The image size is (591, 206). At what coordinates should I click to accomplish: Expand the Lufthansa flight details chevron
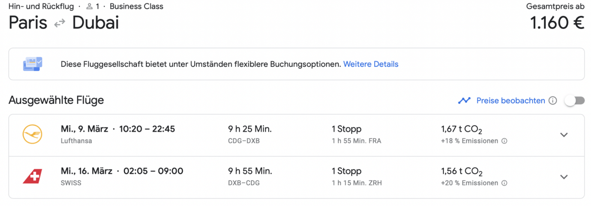pyautogui.click(x=564, y=135)
